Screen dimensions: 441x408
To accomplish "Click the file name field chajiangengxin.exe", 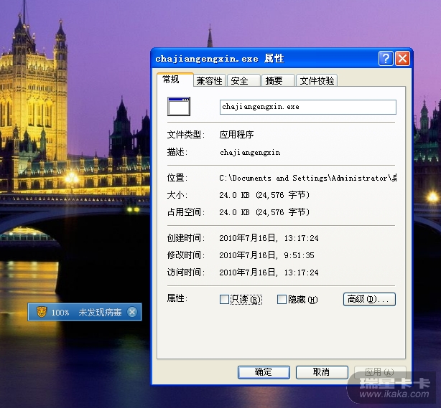I will [x=307, y=107].
